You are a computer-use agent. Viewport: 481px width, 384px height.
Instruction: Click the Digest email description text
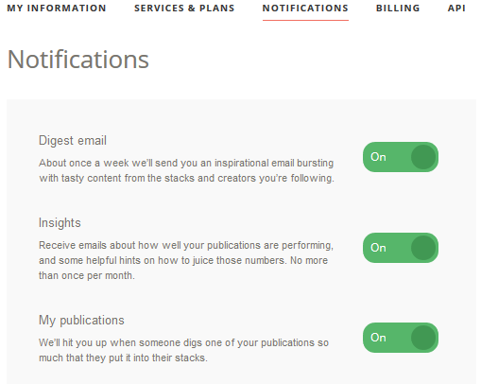186,170
